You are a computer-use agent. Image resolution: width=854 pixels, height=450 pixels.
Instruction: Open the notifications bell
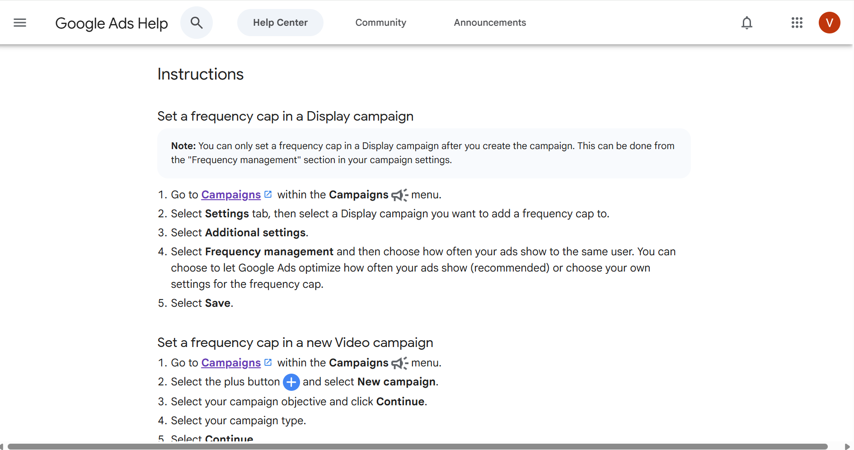[747, 23]
